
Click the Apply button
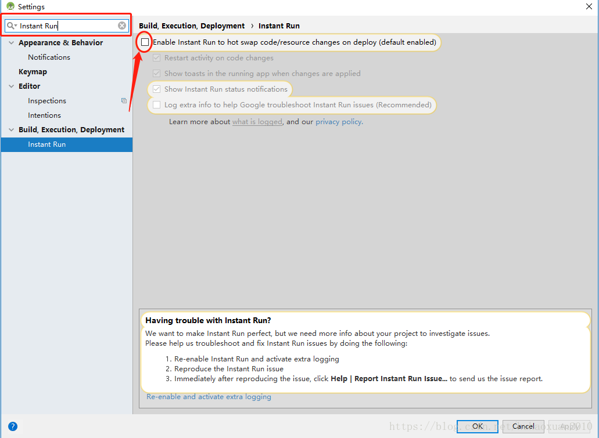[569, 426]
